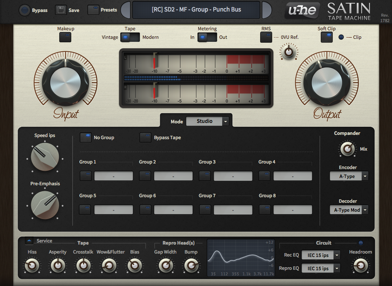
Task: Toggle Tape Vintage/Modern switch
Action: click(130, 38)
